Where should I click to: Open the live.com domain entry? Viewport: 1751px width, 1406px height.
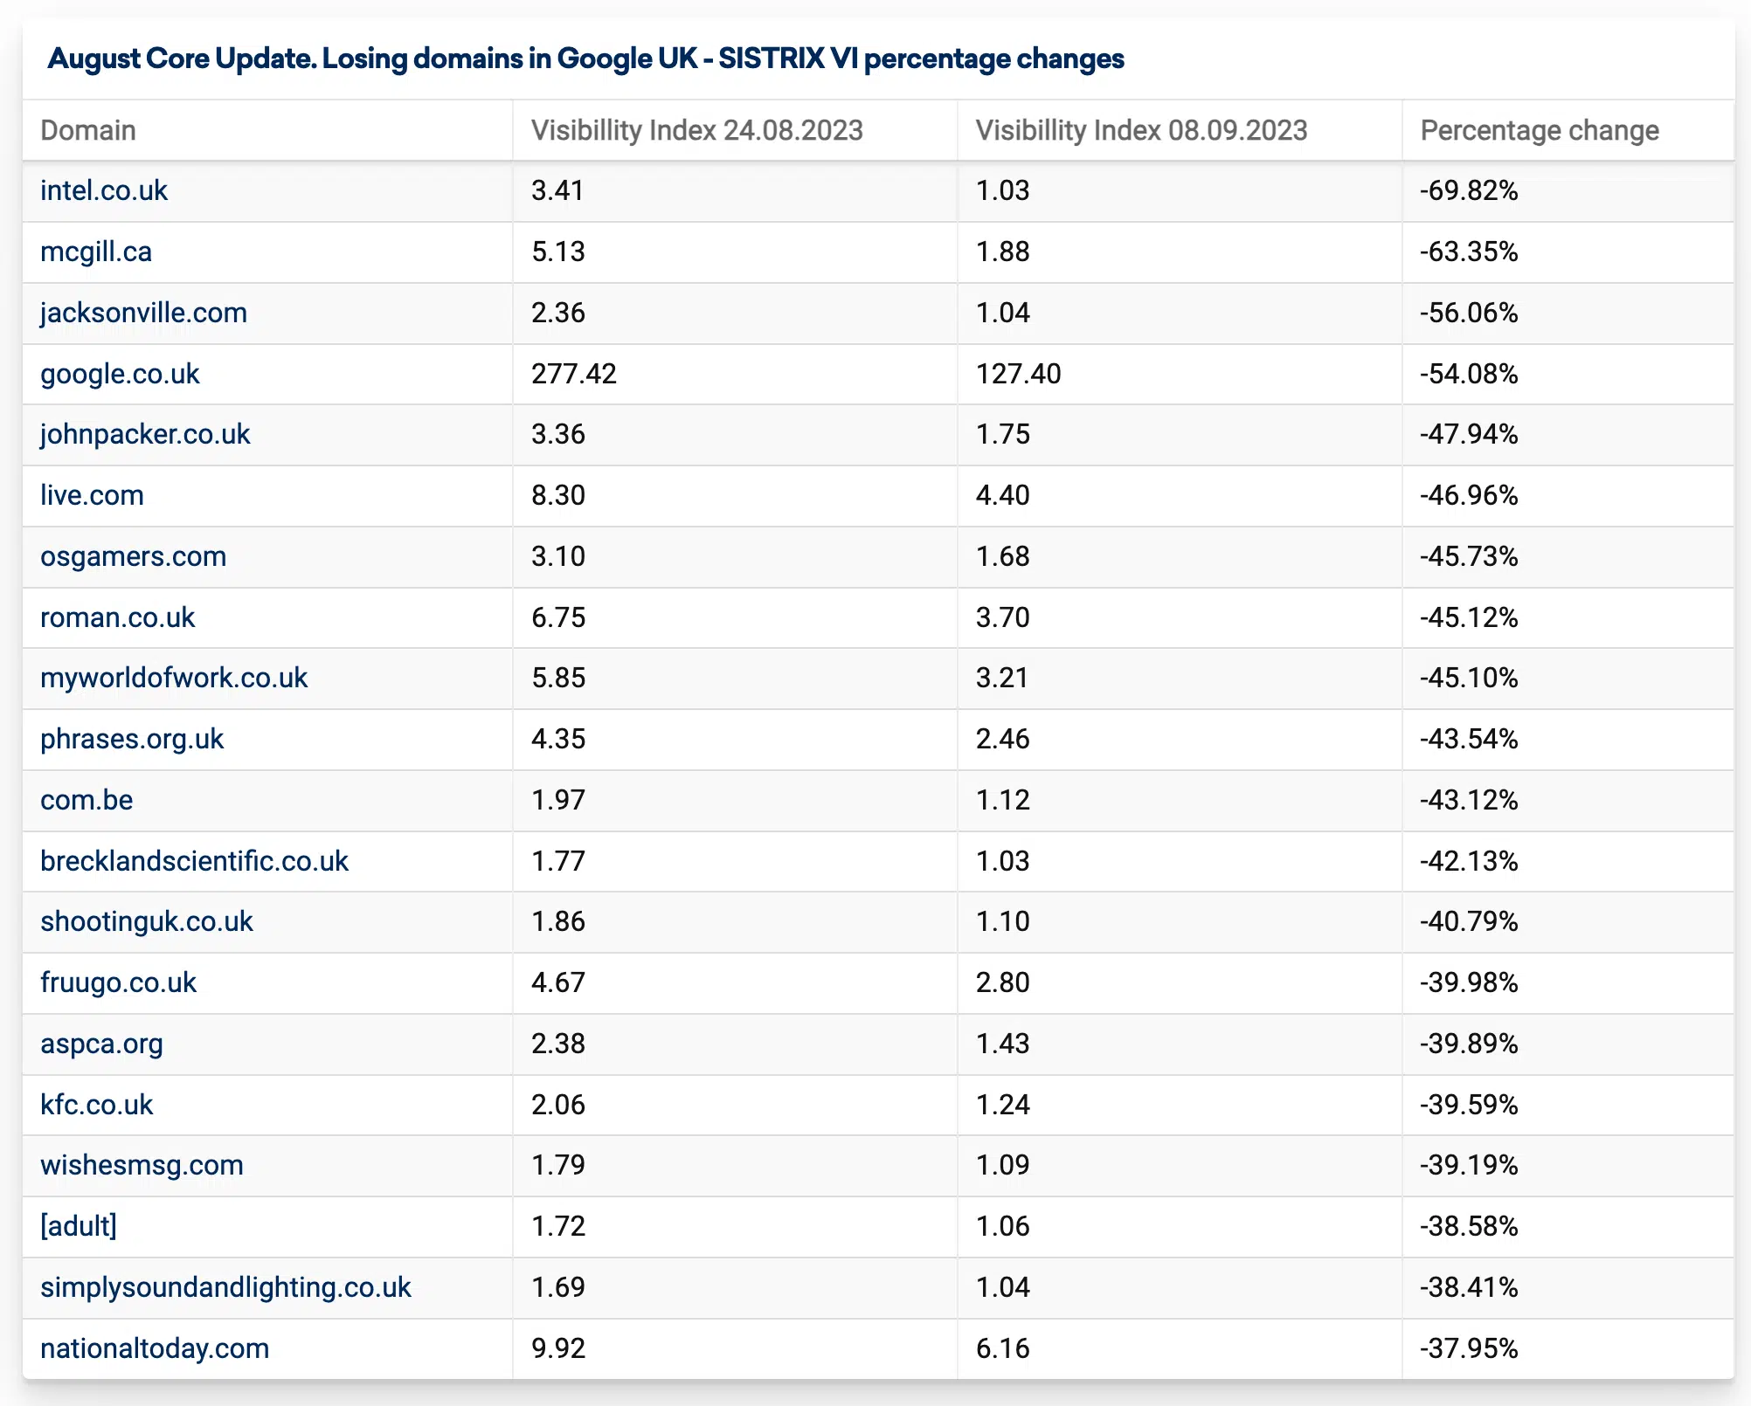click(92, 495)
